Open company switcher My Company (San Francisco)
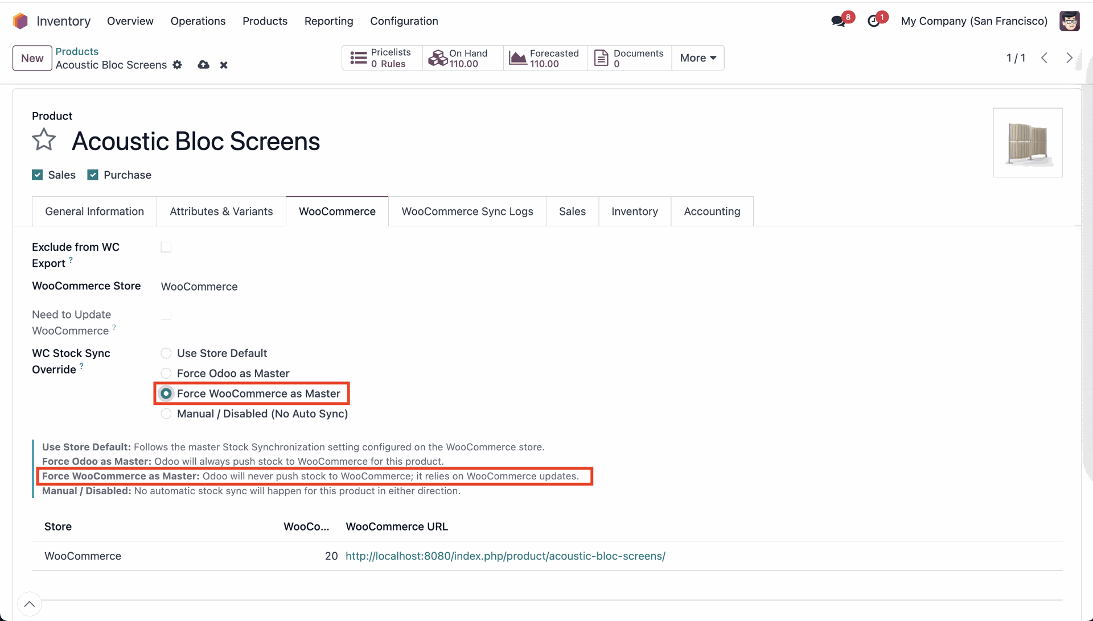This screenshot has width=1093, height=621. [974, 21]
